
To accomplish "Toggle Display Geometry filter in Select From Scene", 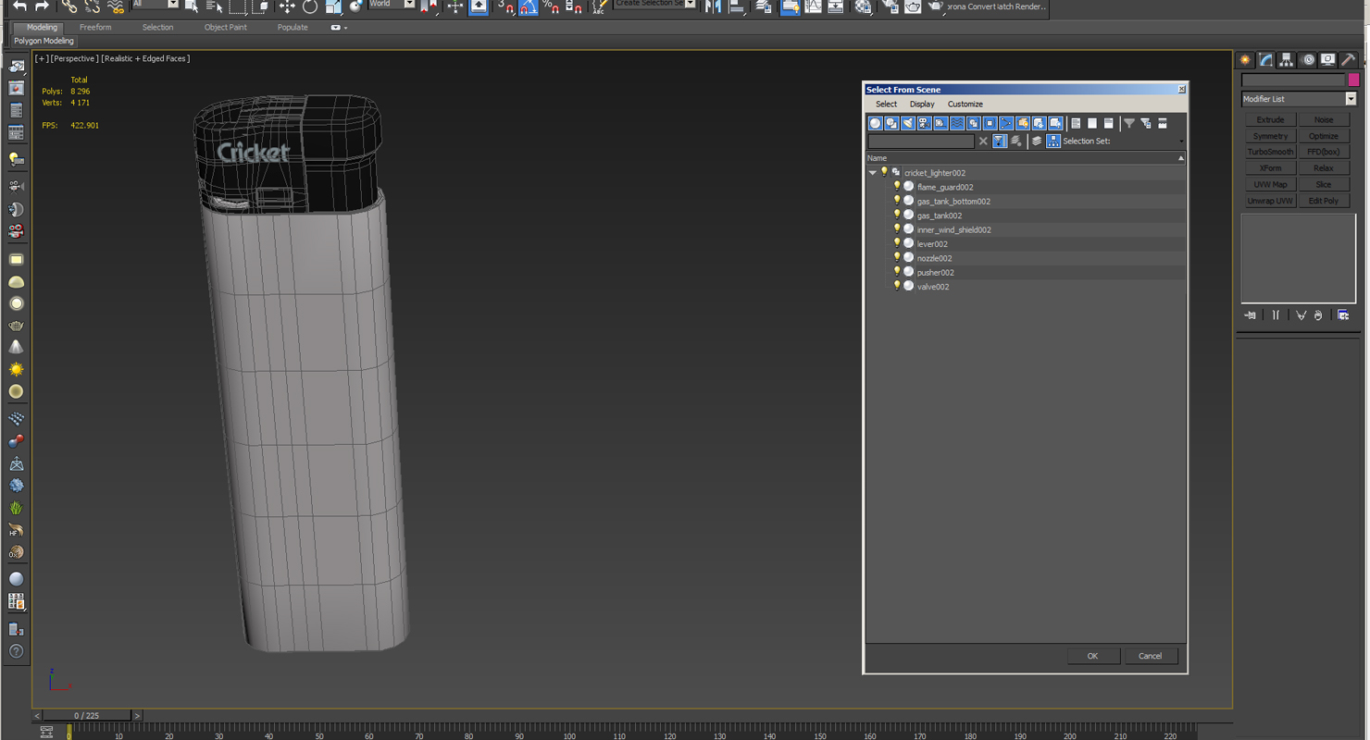I will 875,123.
